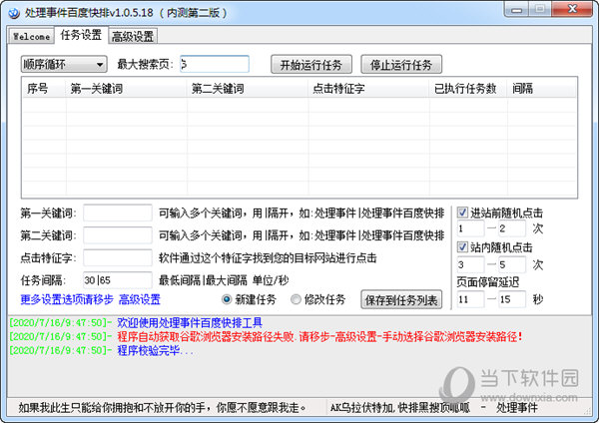Switch to the Welcome tab

[x=31, y=37]
